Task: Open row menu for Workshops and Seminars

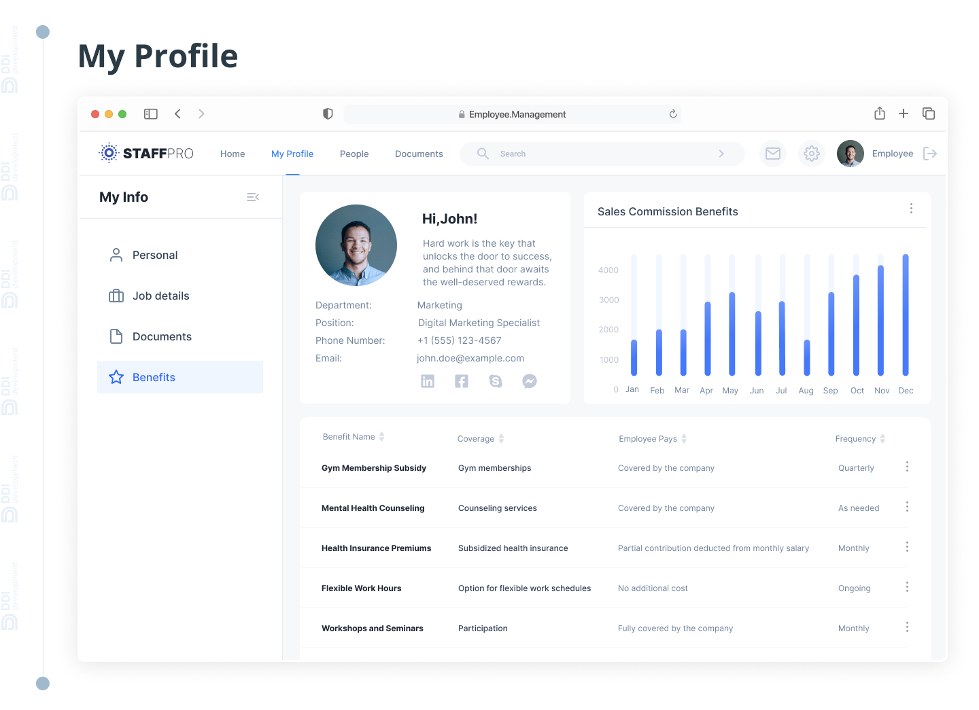Action: point(907,627)
